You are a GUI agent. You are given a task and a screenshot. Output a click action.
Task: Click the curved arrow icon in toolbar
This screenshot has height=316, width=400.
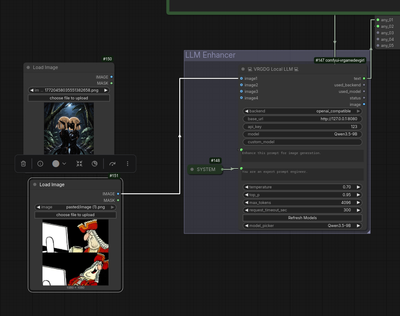(x=112, y=164)
